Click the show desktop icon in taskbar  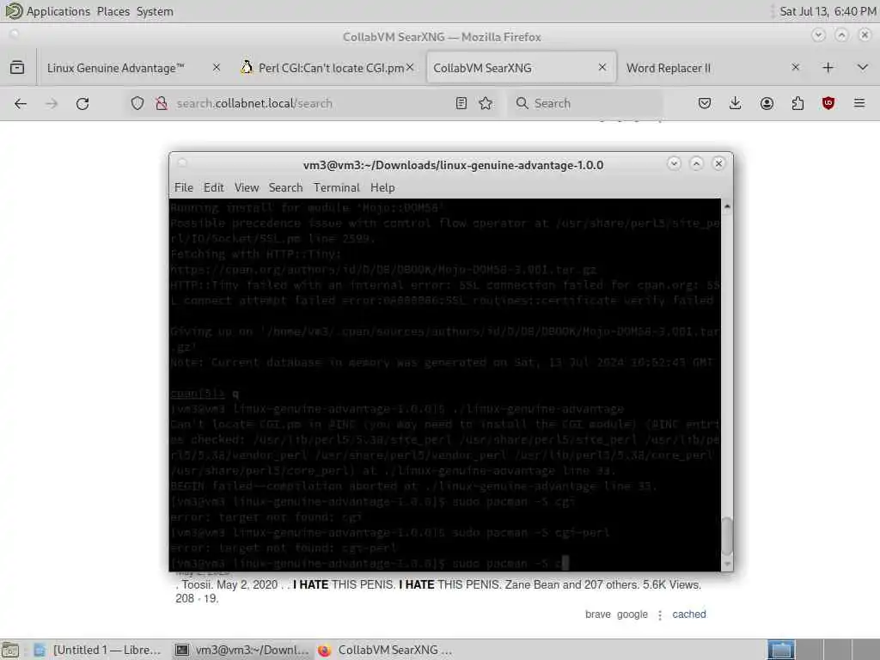click(10, 650)
